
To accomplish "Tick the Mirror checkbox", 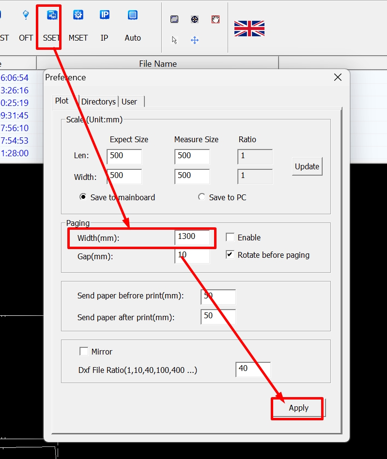I will (84, 352).
